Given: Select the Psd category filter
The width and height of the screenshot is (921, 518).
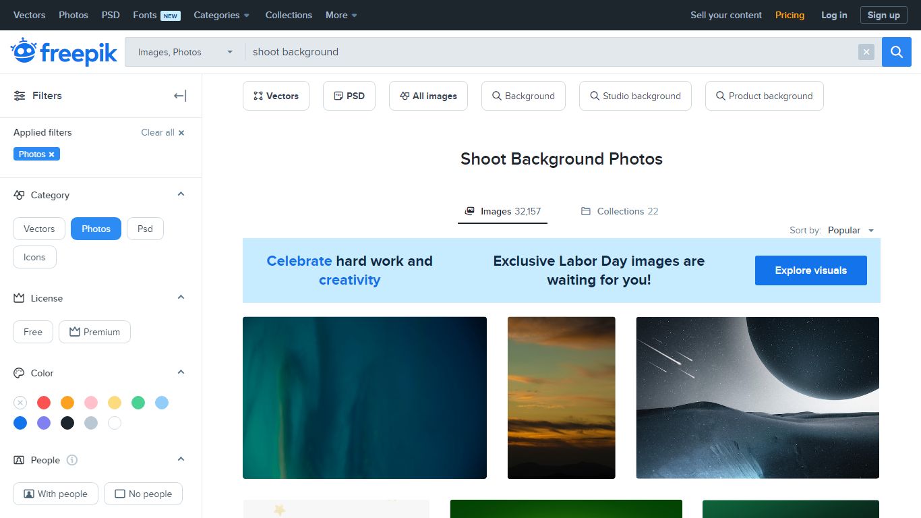Looking at the screenshot, I should click(145, 229).
